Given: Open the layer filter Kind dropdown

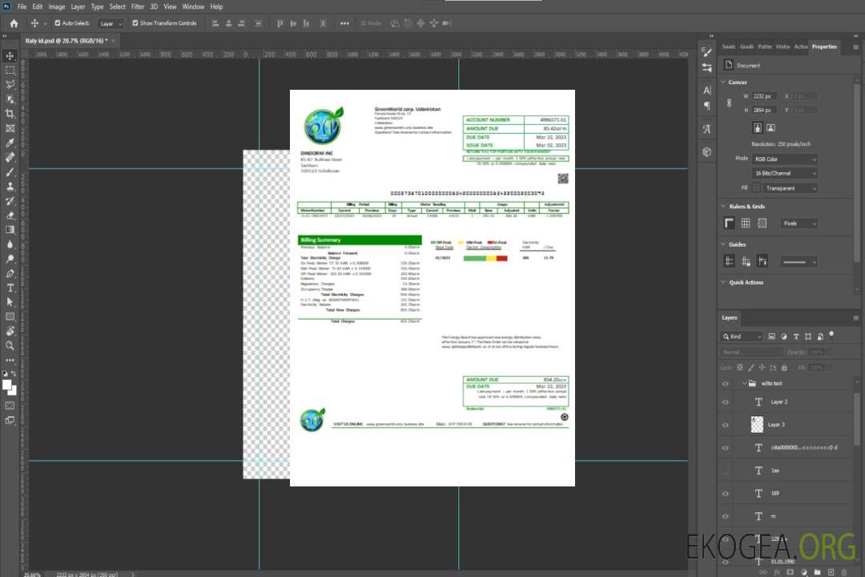Looking at the screenshot, I should click(742, 337).
